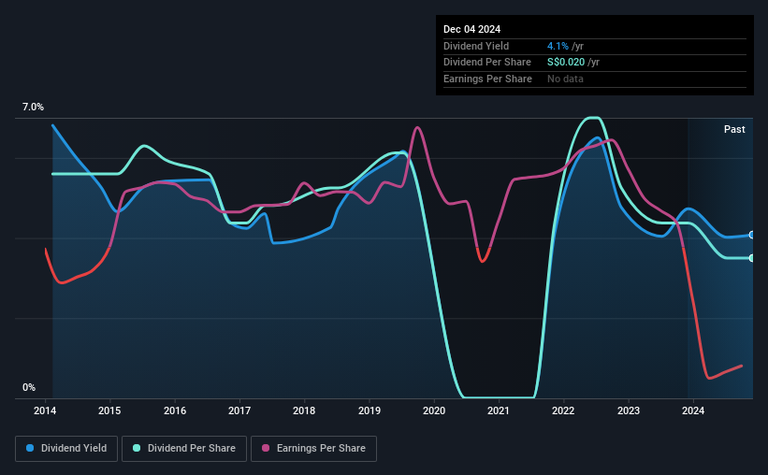Click the 2022 x-axis label
Screen dimensions: 768x475
tap(563, 410)
